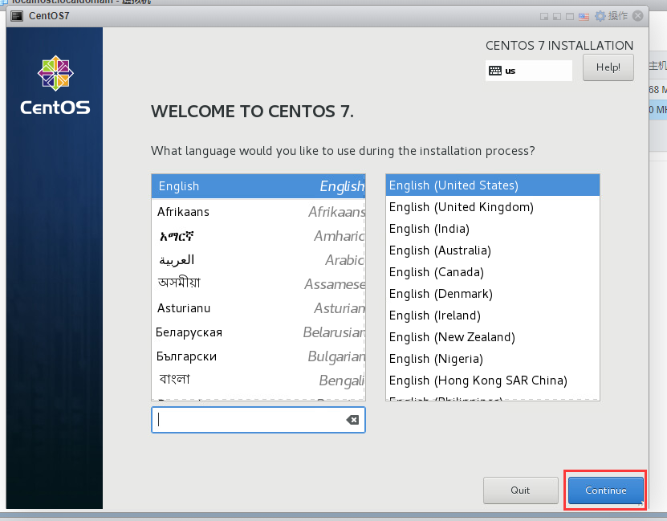Click the empty-rectangle window size icon in title bar

[570, 17]
